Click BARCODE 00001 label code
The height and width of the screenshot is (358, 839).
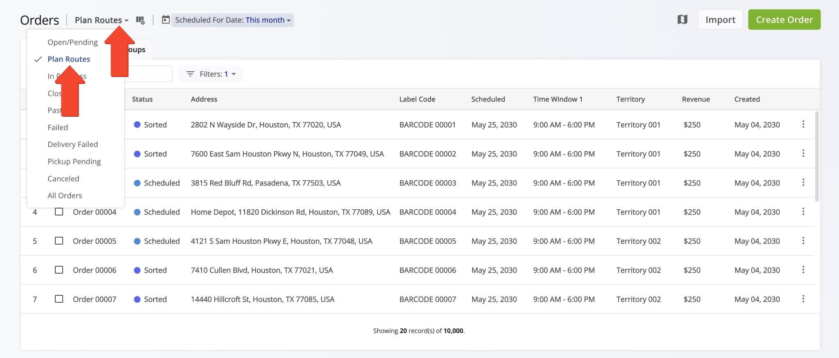(x=427, y=125)
